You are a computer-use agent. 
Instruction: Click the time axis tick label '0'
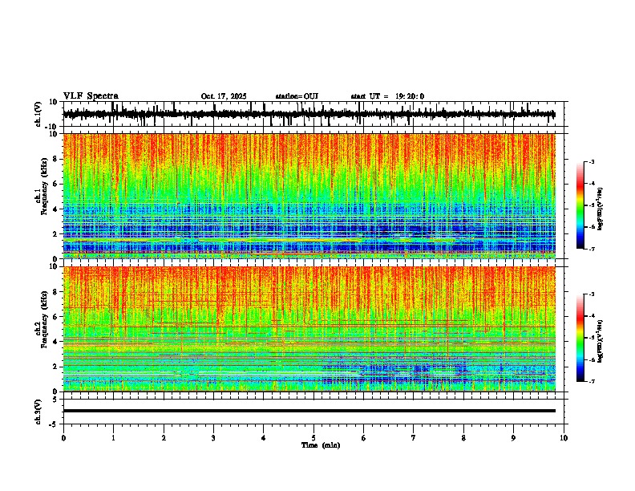pyautogui.click(x=63, y=438)
